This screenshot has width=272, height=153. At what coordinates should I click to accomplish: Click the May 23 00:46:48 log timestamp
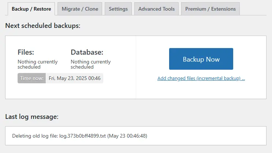127,136
